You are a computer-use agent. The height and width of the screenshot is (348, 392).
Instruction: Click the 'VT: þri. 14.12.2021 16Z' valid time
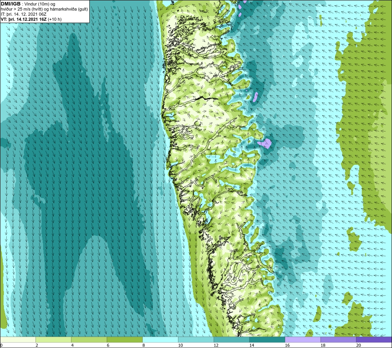click(24, 19)
